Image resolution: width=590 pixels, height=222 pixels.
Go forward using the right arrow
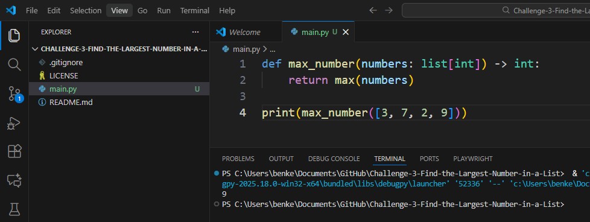tap(389, 10)
